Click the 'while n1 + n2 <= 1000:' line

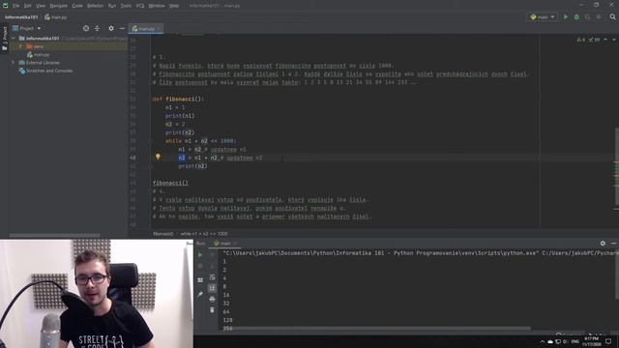tap(201, 141)
